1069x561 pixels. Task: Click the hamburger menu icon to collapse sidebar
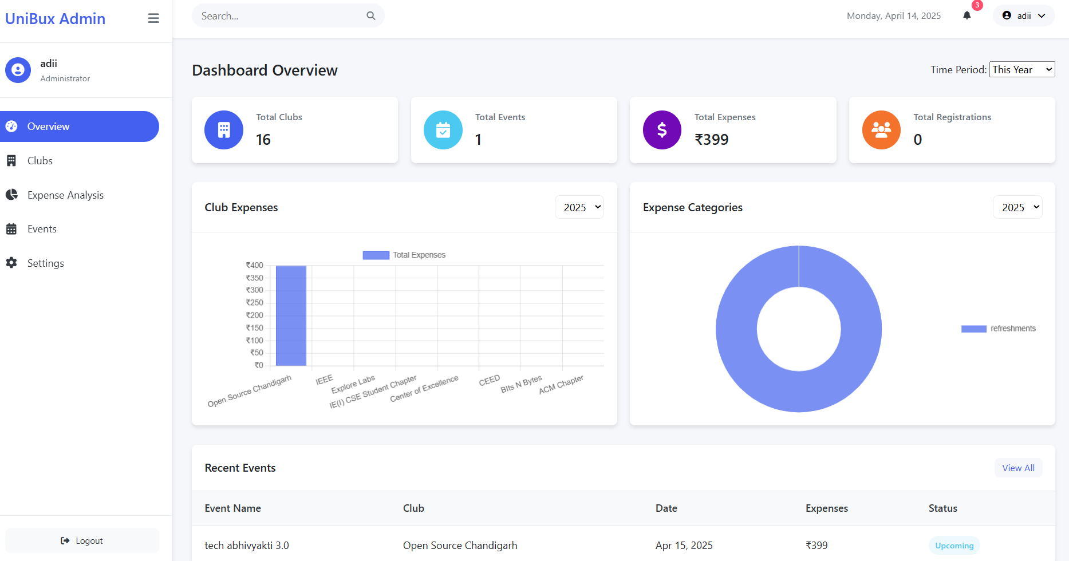pyautogui.click(x=153, y=18)
